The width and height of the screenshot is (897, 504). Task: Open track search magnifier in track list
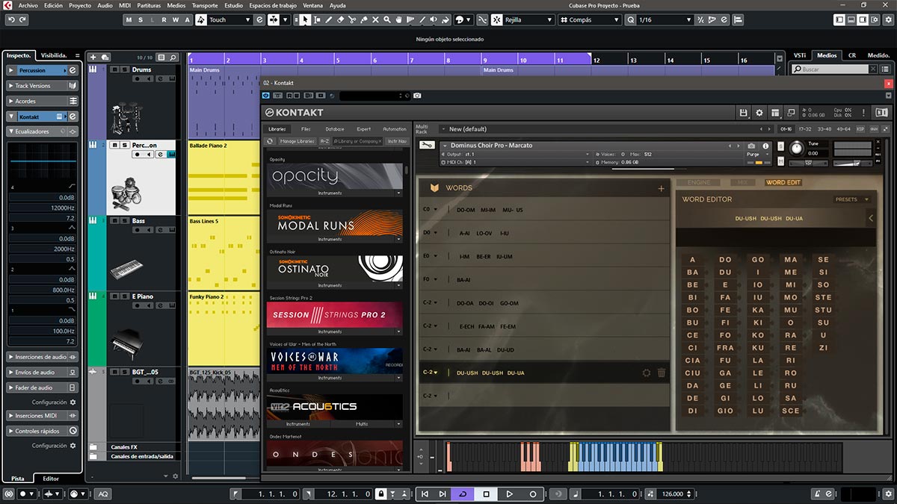[x=173, y=57]
